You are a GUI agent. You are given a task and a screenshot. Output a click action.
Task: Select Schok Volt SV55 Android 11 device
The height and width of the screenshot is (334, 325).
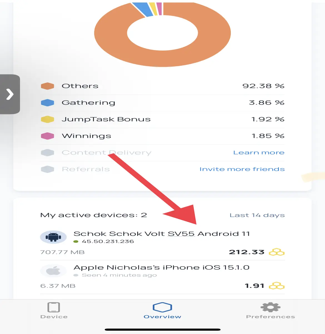pos(162,243)
